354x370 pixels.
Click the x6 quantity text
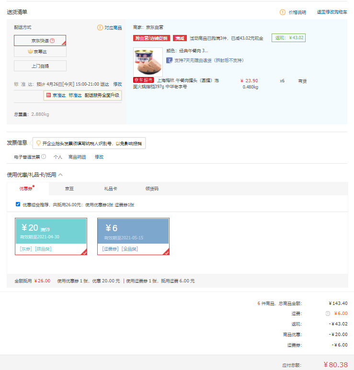(x=282, y=81)
